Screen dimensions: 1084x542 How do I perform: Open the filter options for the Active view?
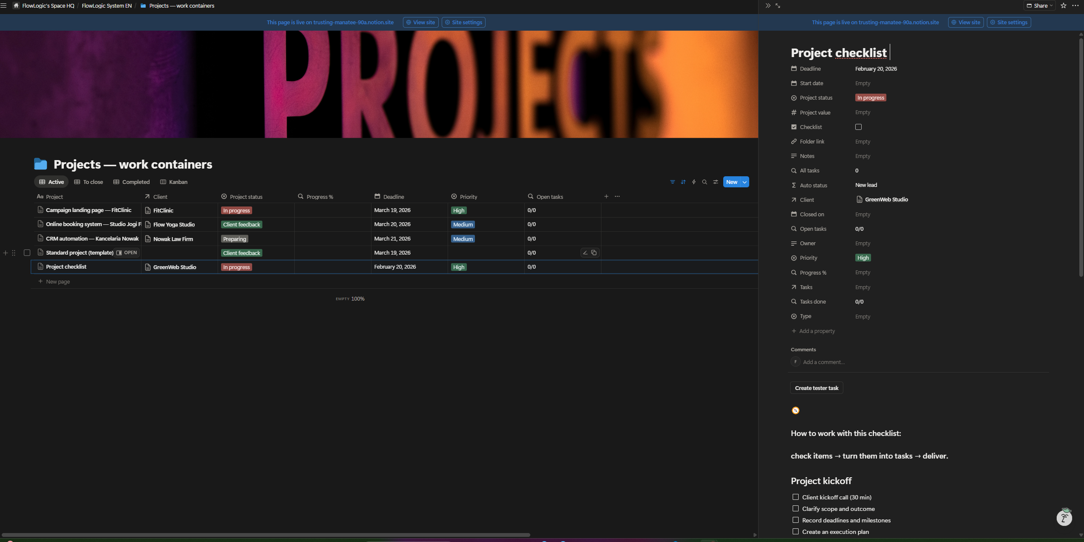[x=672, y=182]
